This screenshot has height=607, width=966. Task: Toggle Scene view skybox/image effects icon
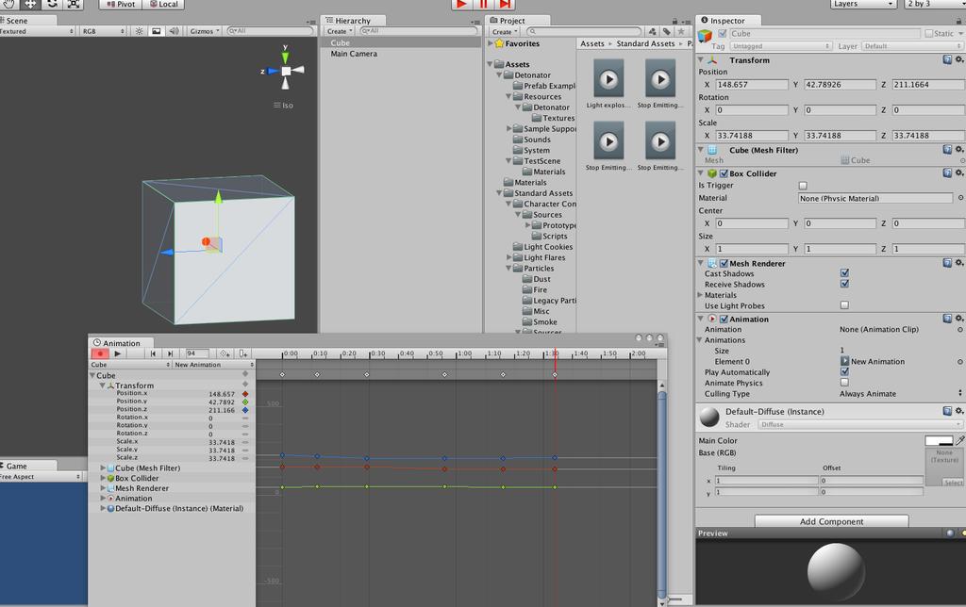click(157, 31)
